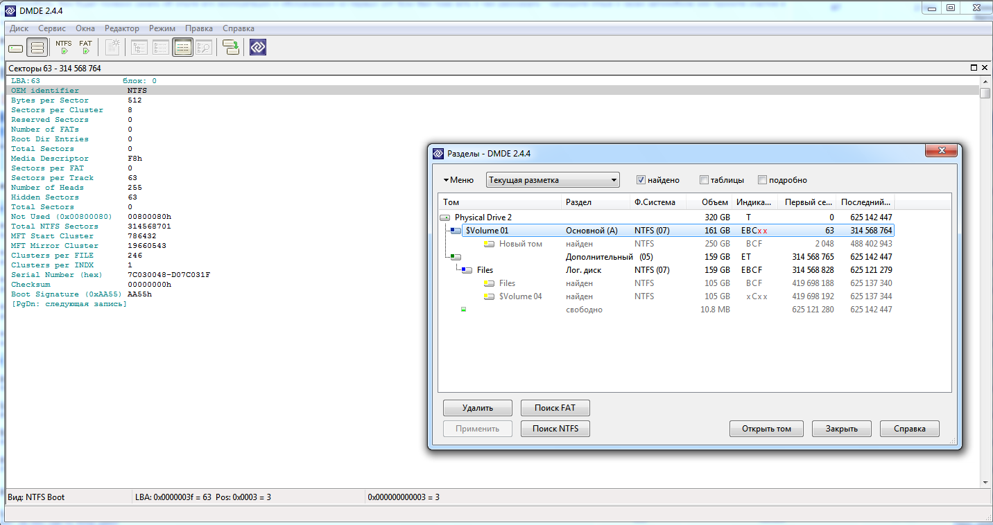The width and height of the screenshot is (993, 525).
Task: Select the highlighted text-template view toolbar icon
Action: 182,48
